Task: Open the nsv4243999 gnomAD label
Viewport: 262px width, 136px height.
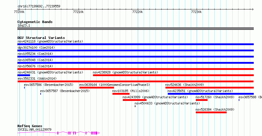Action: [x=155, y=97]
